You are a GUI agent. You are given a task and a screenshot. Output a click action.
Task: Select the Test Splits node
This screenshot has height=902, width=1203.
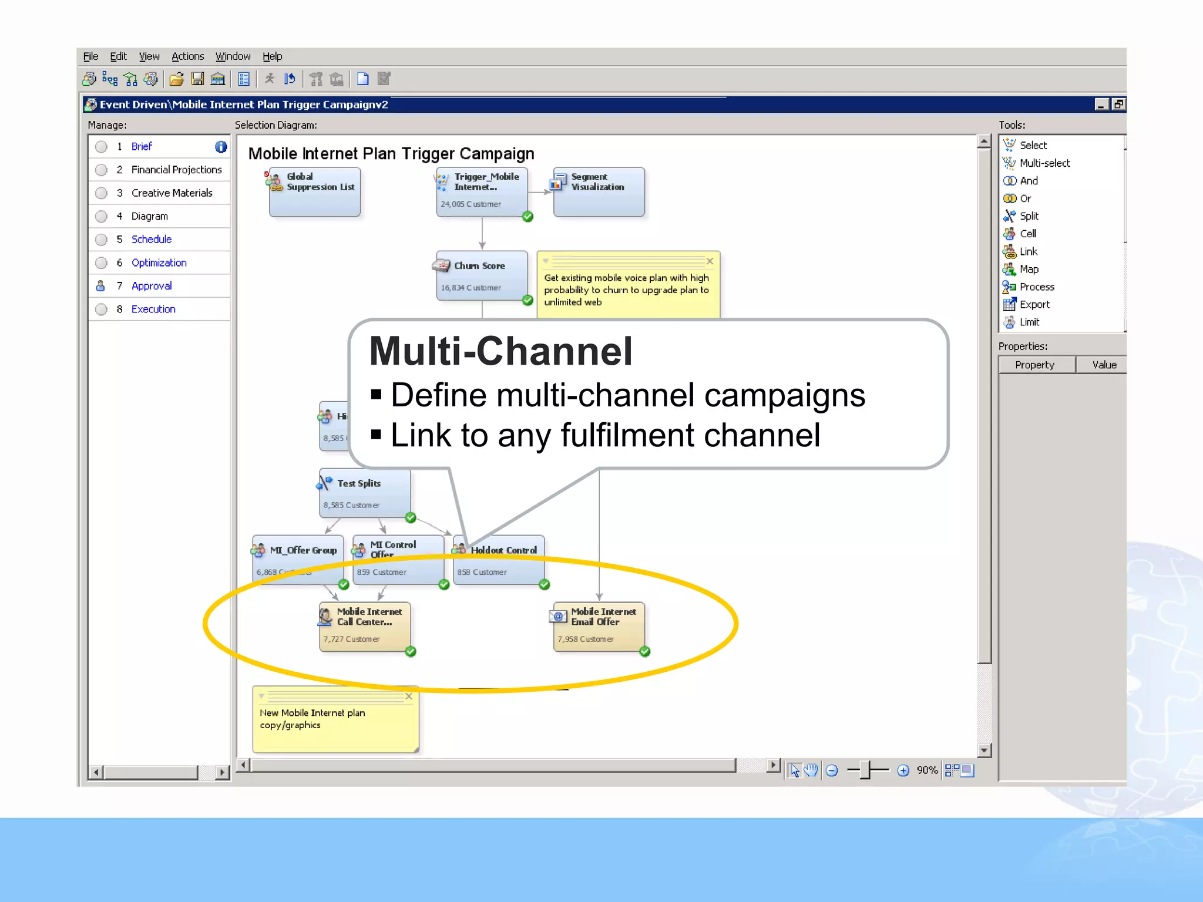tap(365, 493)
